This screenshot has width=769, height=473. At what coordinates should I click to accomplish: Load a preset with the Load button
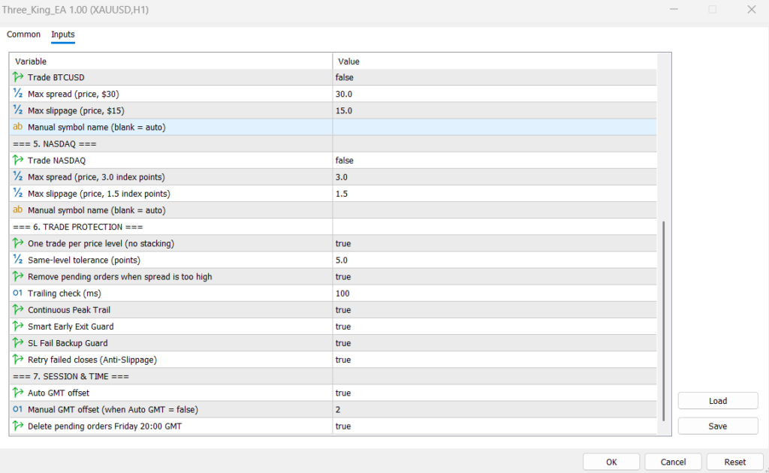[x=718, y=401]
